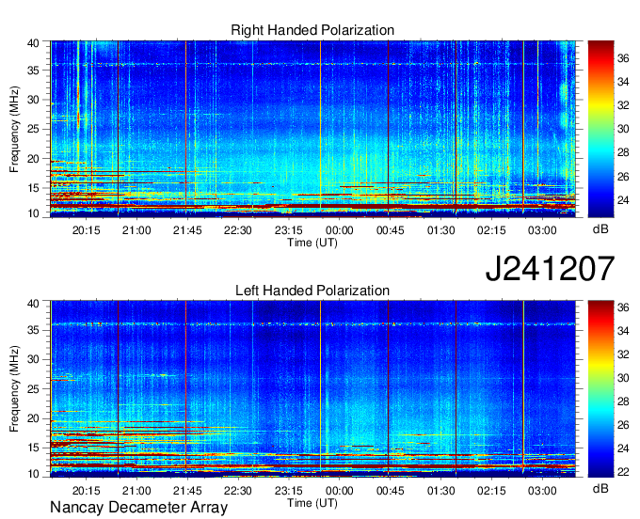Click the 10 MHz tick of the Right Handed plot

click(33, 213)
